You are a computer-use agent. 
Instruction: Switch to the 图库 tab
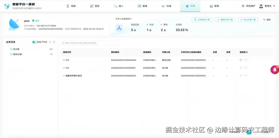(95, 6)
